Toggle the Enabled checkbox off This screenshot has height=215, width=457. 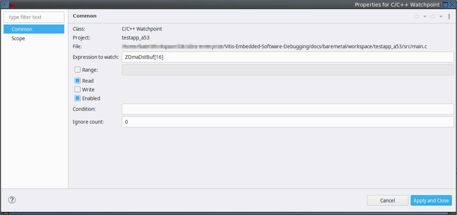click(77, 98)
